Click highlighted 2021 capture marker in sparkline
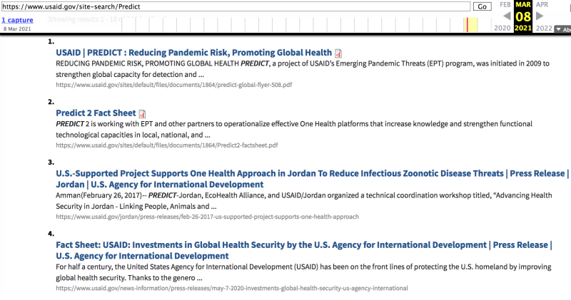Screen dimensions: 571x300 click(468, 25)
